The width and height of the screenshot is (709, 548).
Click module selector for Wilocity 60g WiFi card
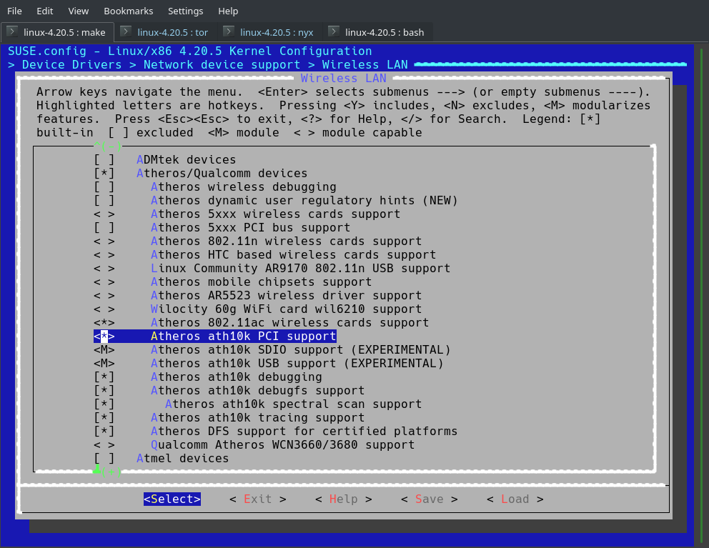104,309
